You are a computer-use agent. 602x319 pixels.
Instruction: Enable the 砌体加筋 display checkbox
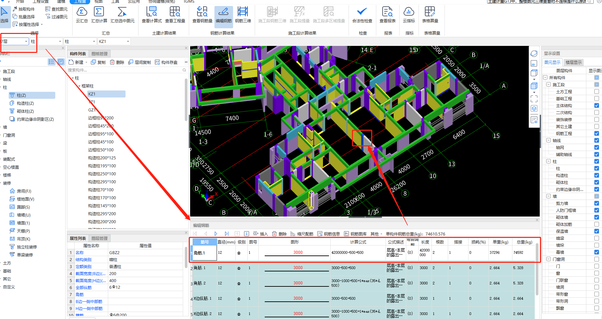point(597,224)
